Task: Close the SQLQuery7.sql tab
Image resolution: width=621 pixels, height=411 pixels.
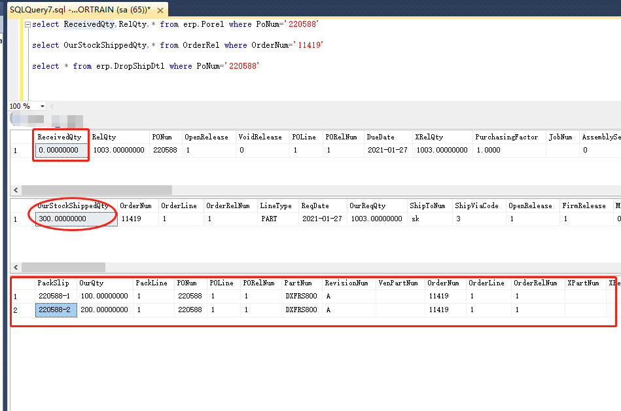Action: point(160,10)
